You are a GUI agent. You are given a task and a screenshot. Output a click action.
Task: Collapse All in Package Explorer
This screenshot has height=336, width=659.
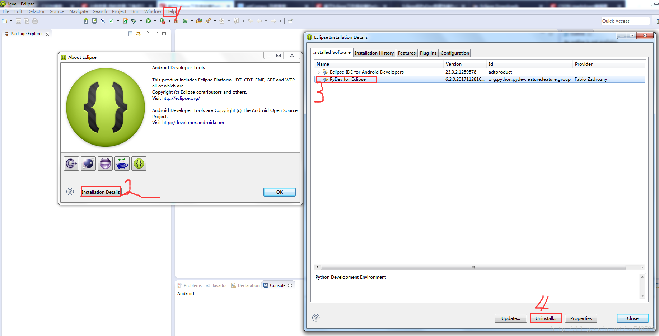(x=130, y=33)
